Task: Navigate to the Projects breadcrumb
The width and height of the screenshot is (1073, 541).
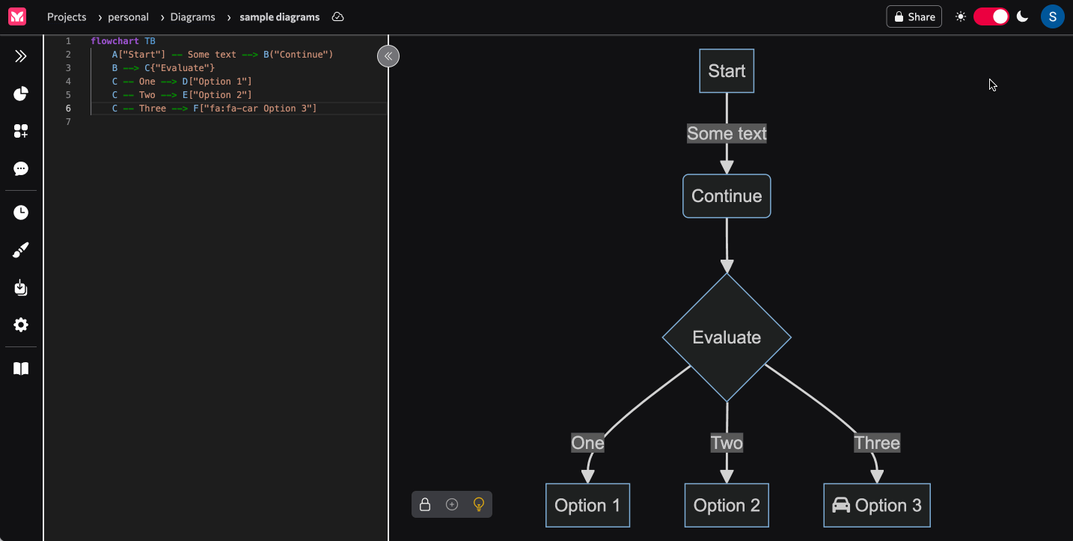Action: (x=67, y=16)
